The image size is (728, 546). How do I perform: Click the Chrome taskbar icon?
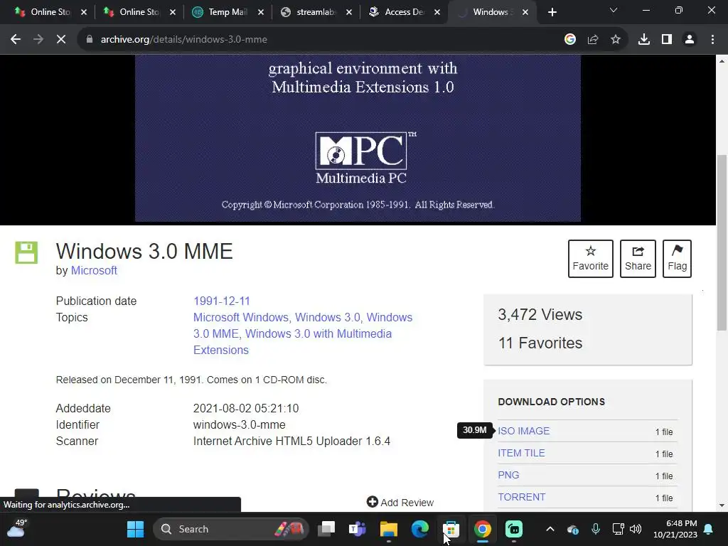pos(483,529)
